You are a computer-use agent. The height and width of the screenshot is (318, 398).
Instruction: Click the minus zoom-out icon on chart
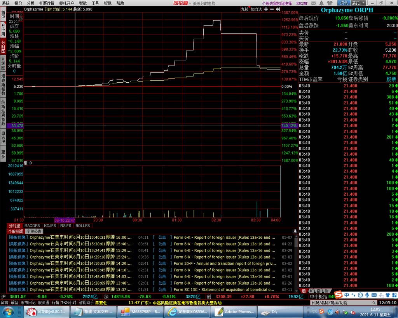(272, 9)
